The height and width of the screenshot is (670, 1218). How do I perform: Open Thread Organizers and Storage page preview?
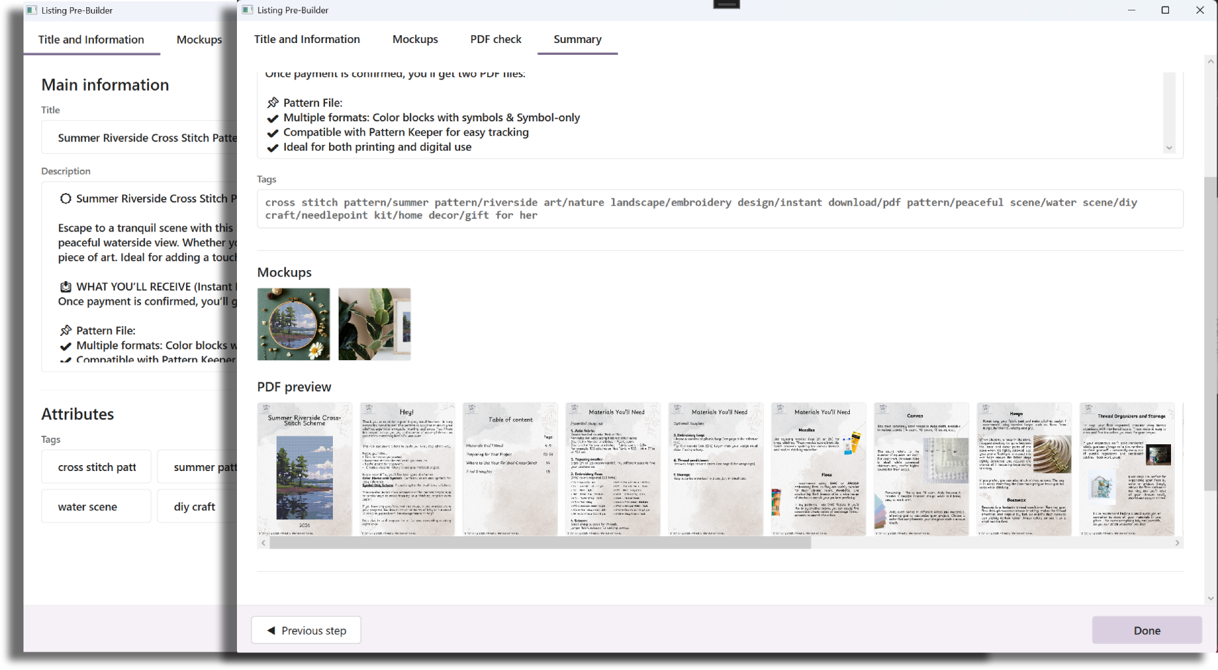[x=1127, y=469]
